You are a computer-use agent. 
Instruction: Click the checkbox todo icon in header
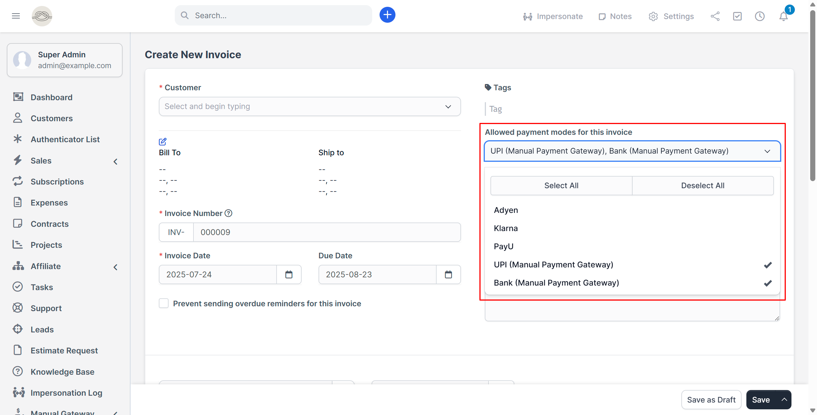tap(737, 16)
